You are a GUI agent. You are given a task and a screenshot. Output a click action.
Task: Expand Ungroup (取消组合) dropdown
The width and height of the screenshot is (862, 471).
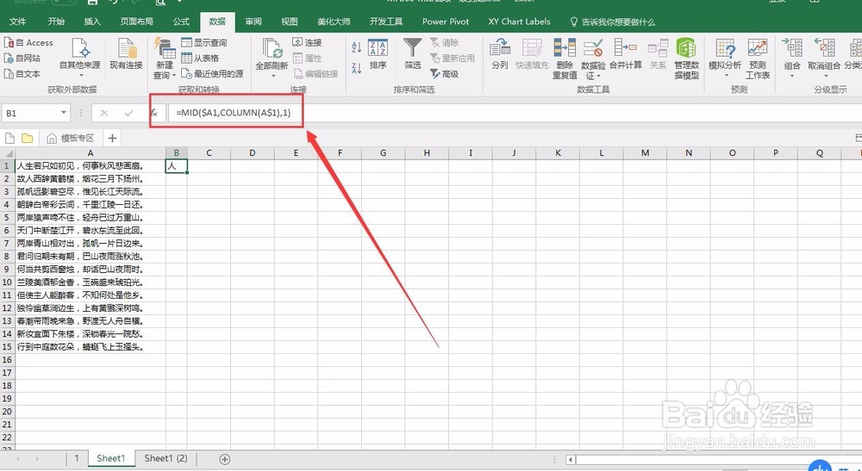click(x=824, y=75)
